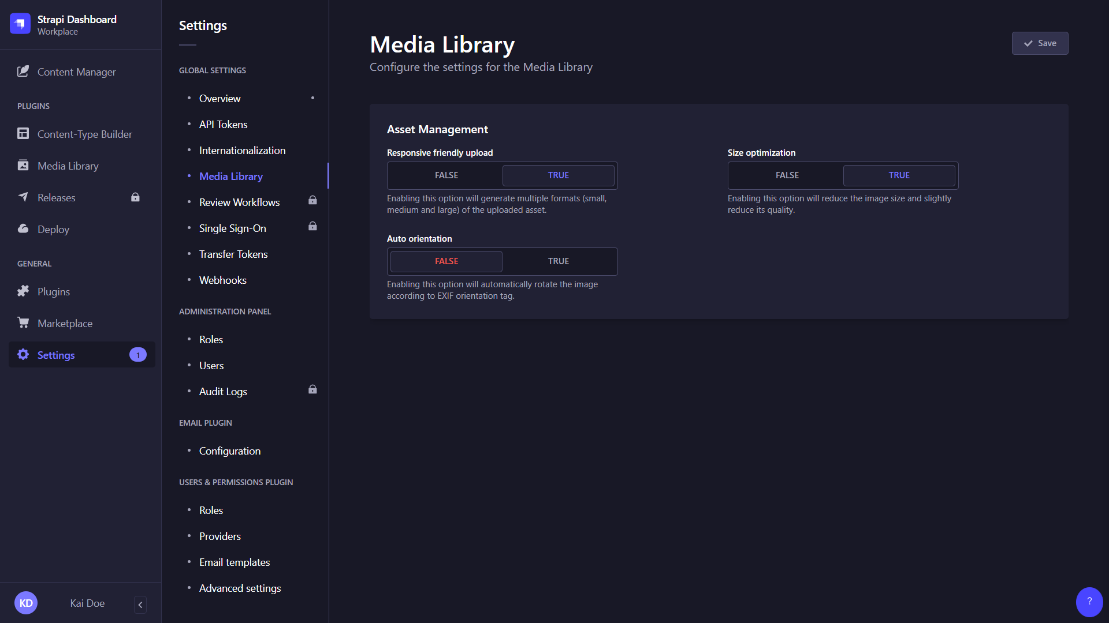Open the Media Library plugin icon
This screenshot has width=1109, height=623.
coord(23,165)
